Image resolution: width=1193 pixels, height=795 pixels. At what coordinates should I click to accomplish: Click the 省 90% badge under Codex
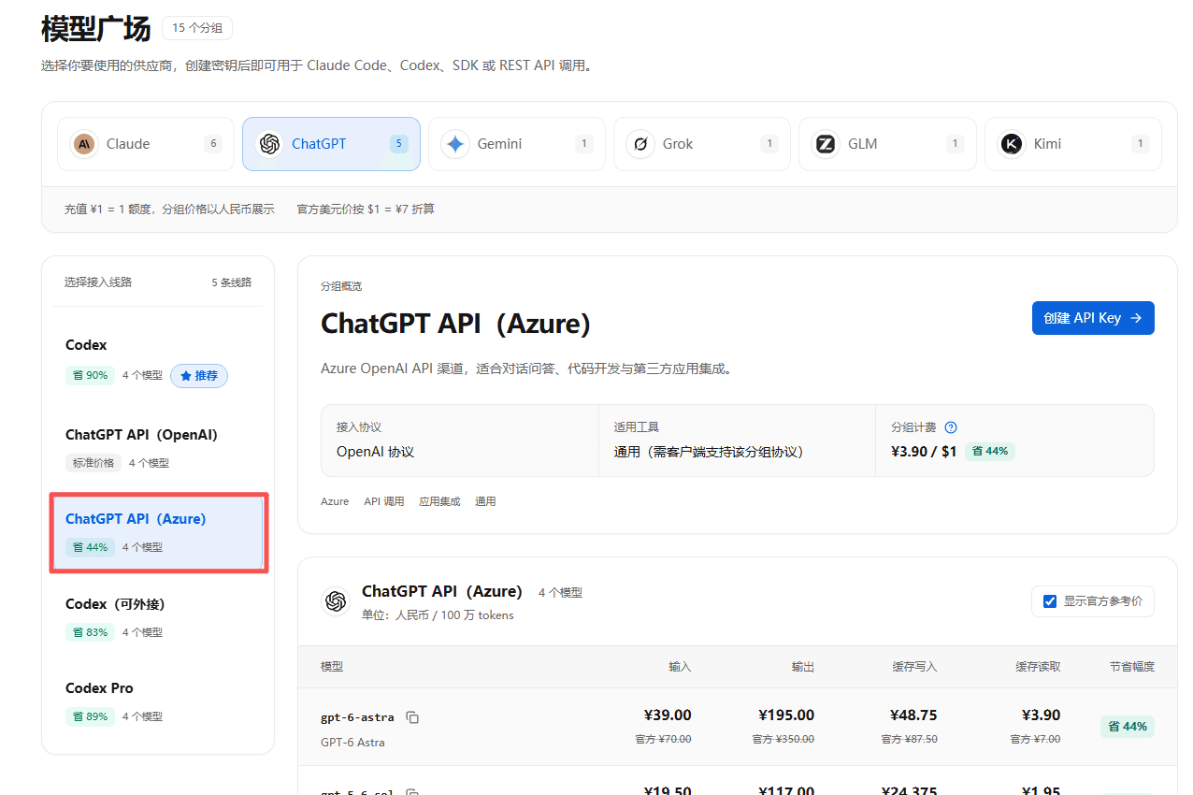click(x=90, y=375)
